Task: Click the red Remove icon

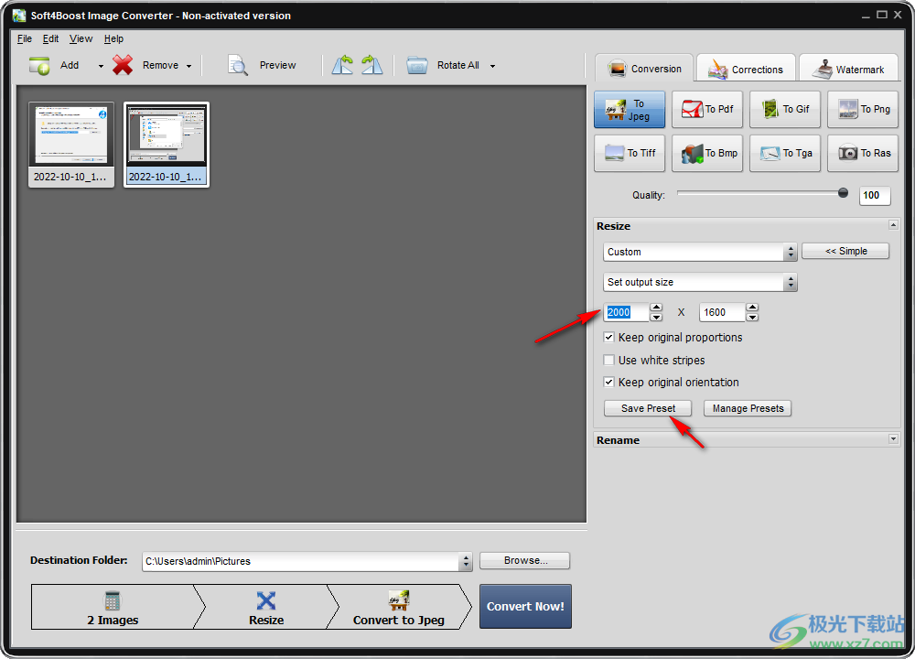Action: point(123,65)
